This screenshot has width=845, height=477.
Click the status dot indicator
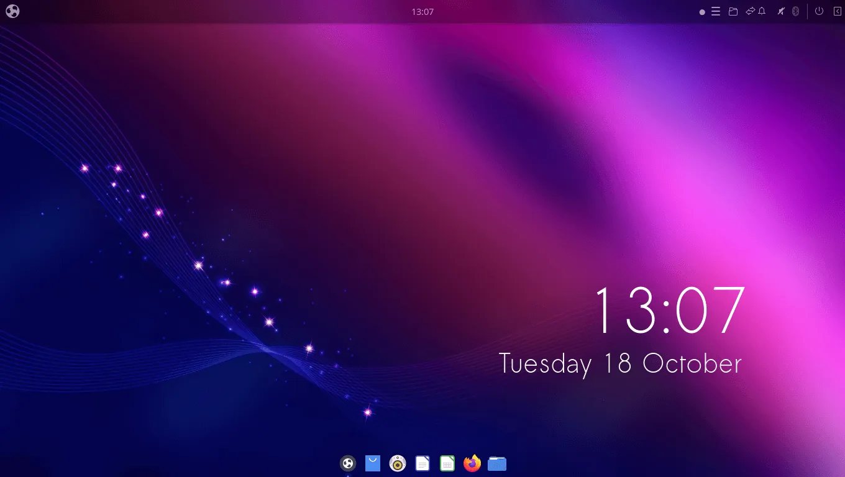click(702, 11)
